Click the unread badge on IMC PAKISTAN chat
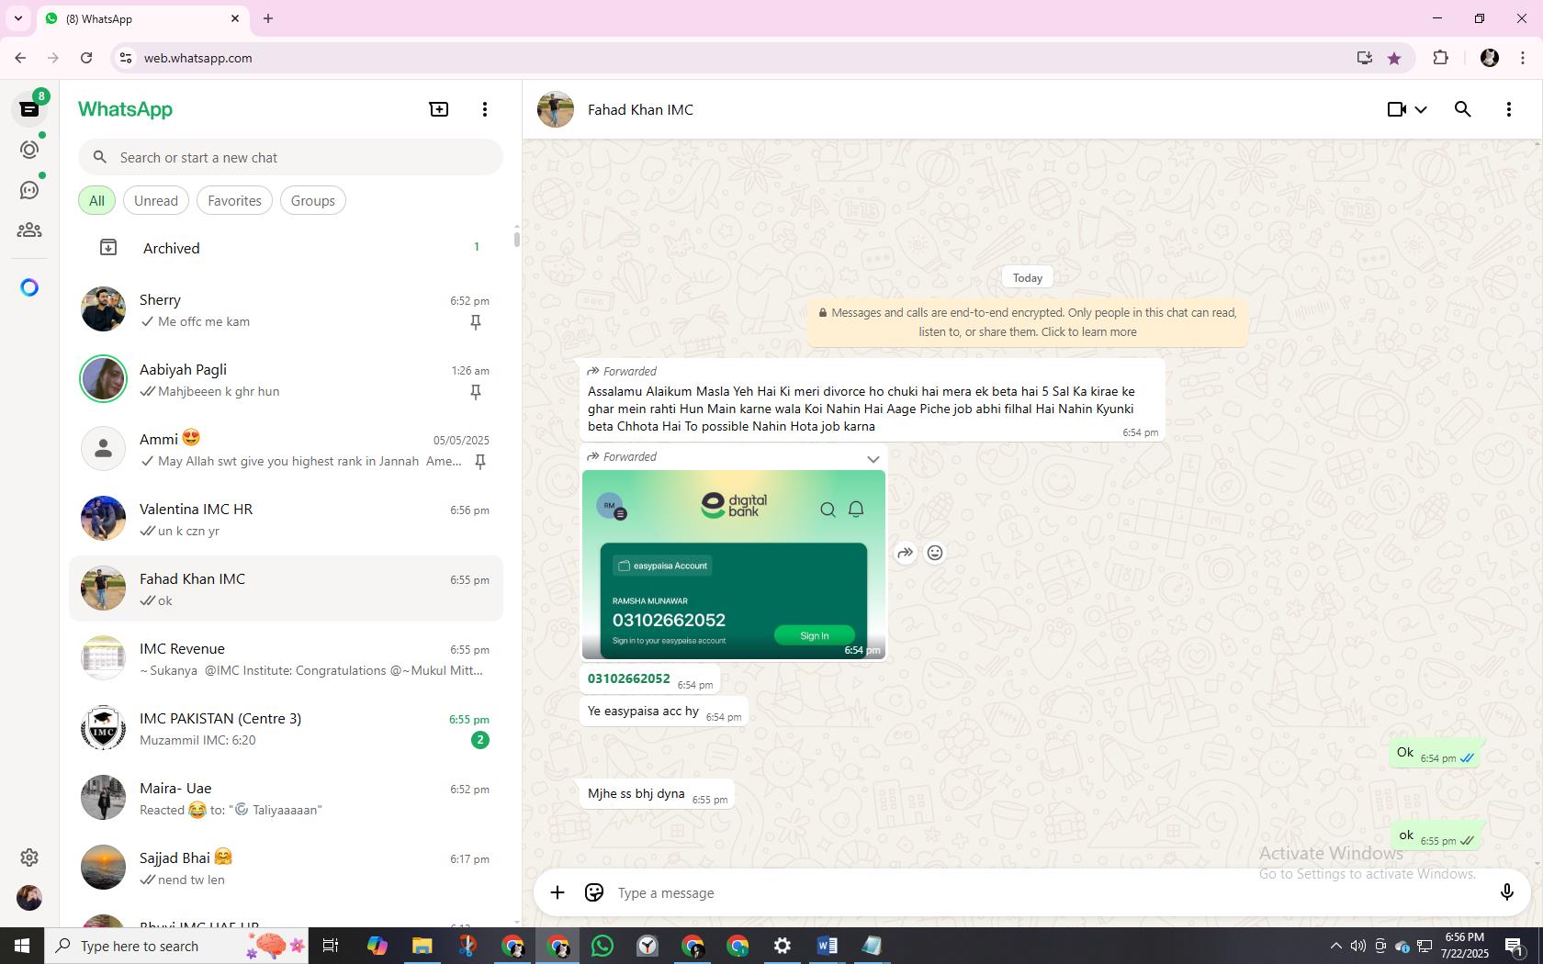The width and height of the screenshot is (1543, 964). 479,740
